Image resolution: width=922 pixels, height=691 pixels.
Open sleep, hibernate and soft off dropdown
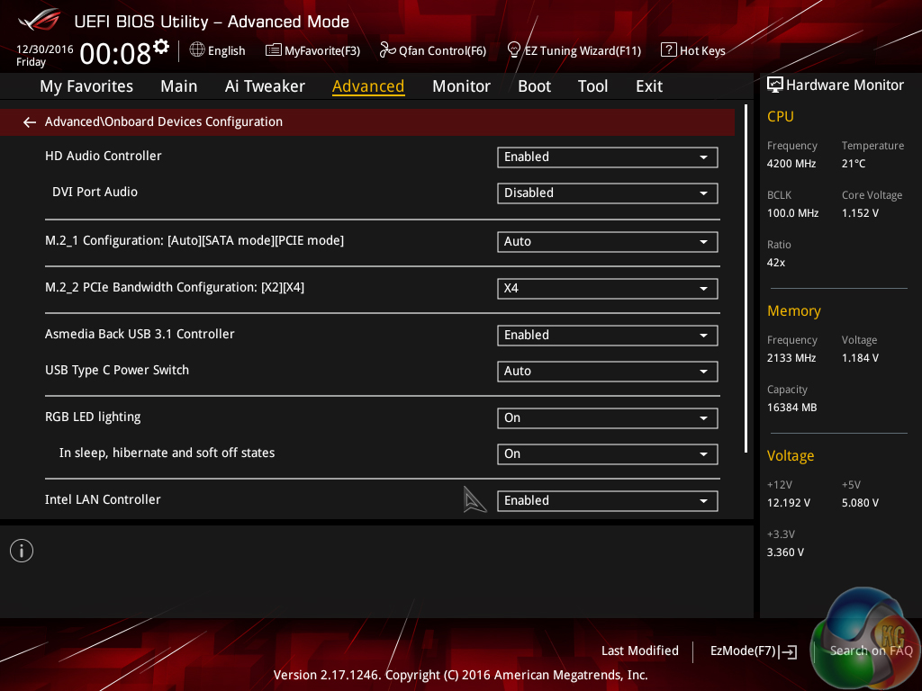coord(608,454)
